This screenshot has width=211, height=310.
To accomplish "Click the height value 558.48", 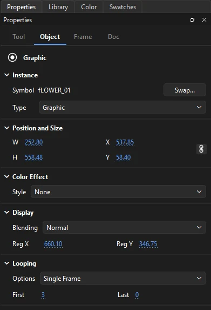I will (x=33, y=157).
